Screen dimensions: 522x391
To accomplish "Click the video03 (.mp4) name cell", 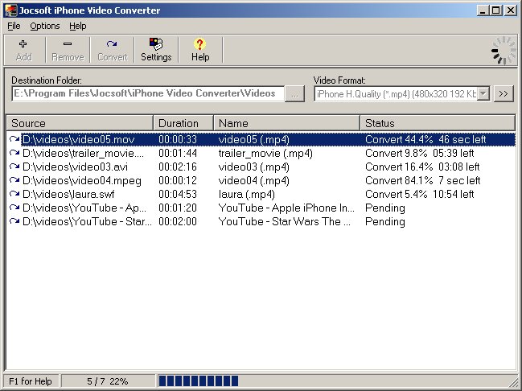I will tap(254, 167).
